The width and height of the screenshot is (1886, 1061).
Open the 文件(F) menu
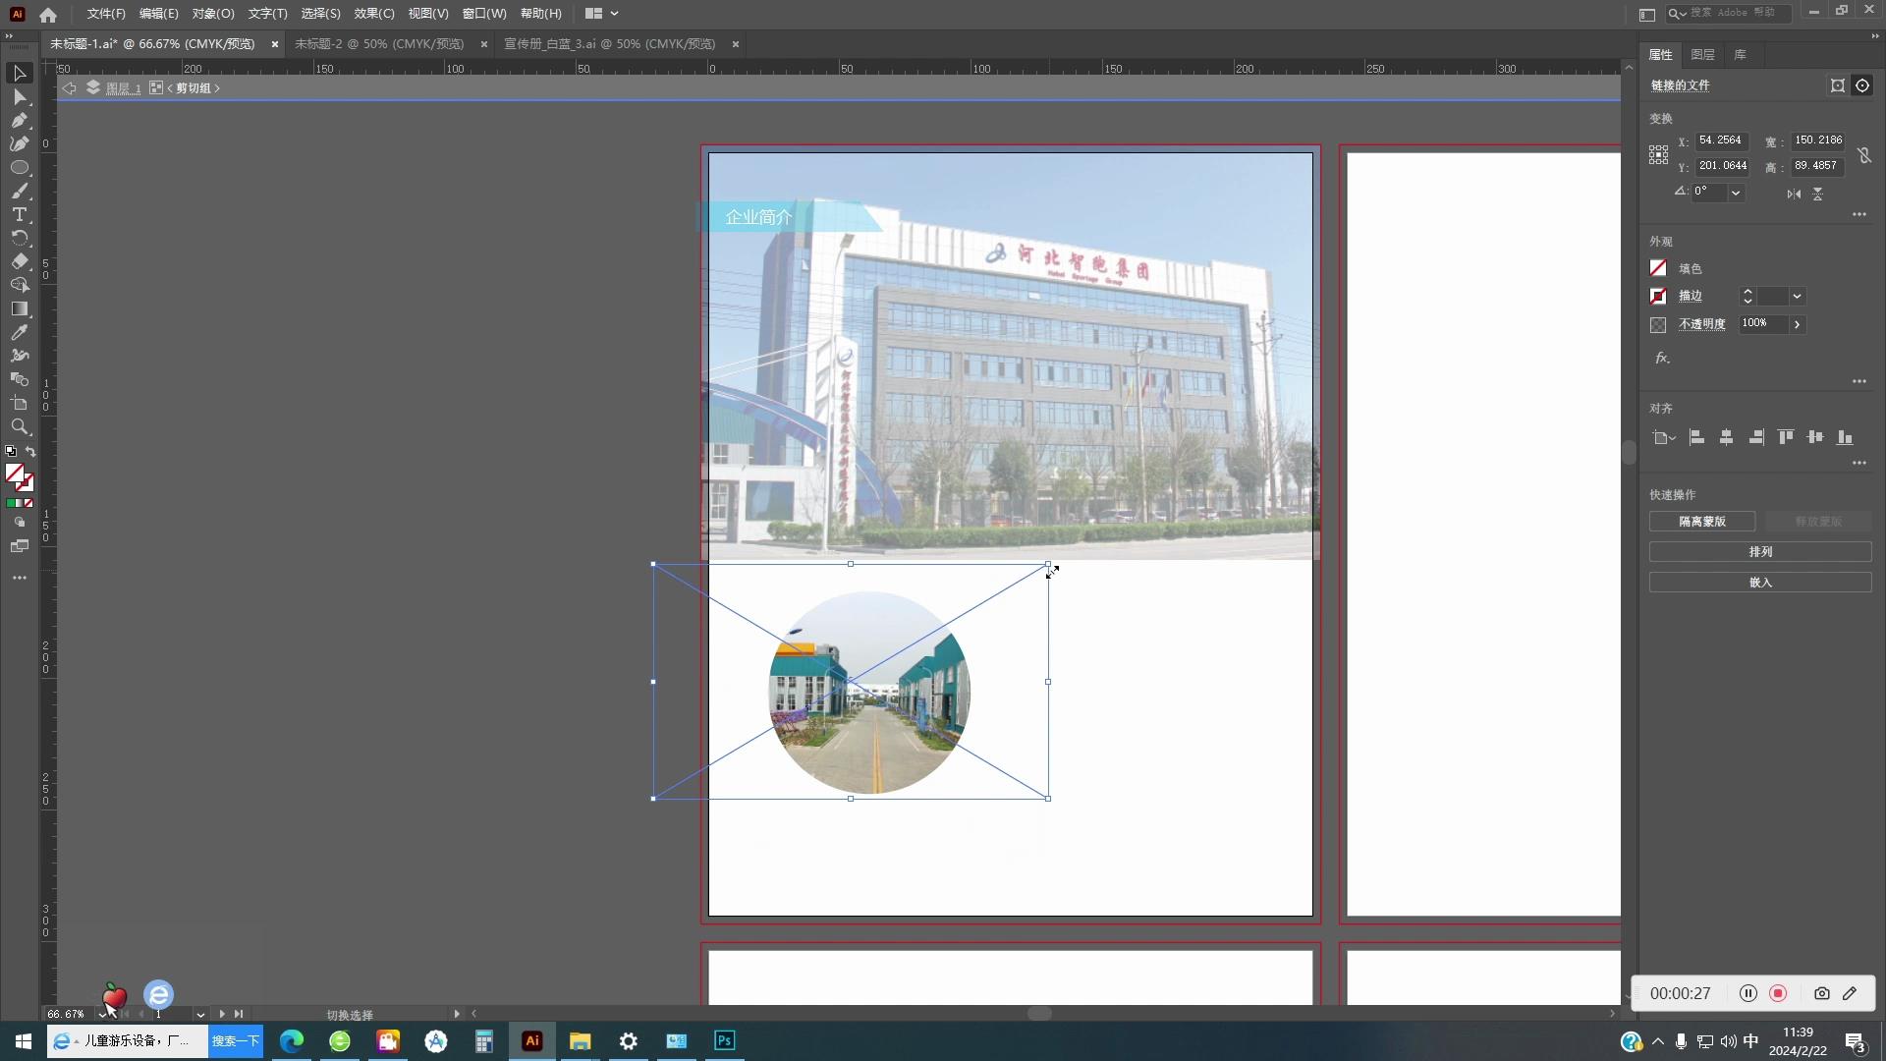(106, 14)
